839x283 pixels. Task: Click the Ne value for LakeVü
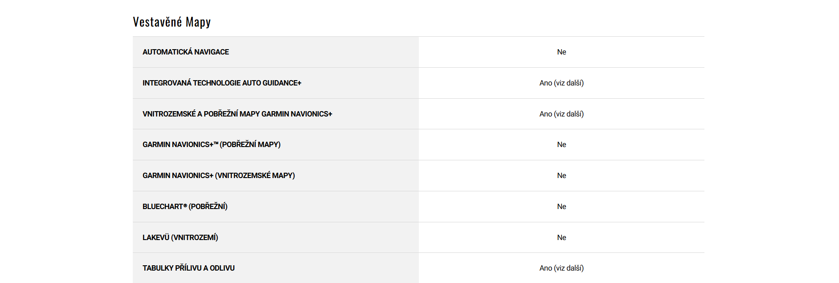[x=561, y=238]
